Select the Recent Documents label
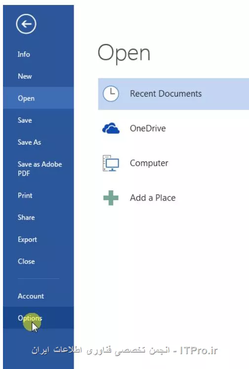This screenshot has width=249, height=369. point(166,94)
